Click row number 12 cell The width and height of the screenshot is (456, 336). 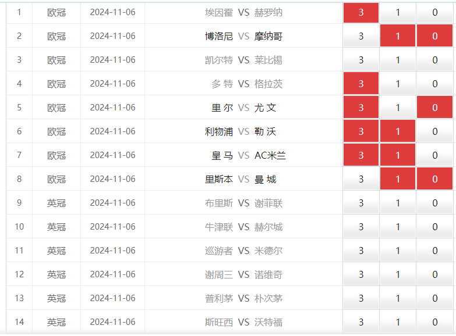point(19,274)
